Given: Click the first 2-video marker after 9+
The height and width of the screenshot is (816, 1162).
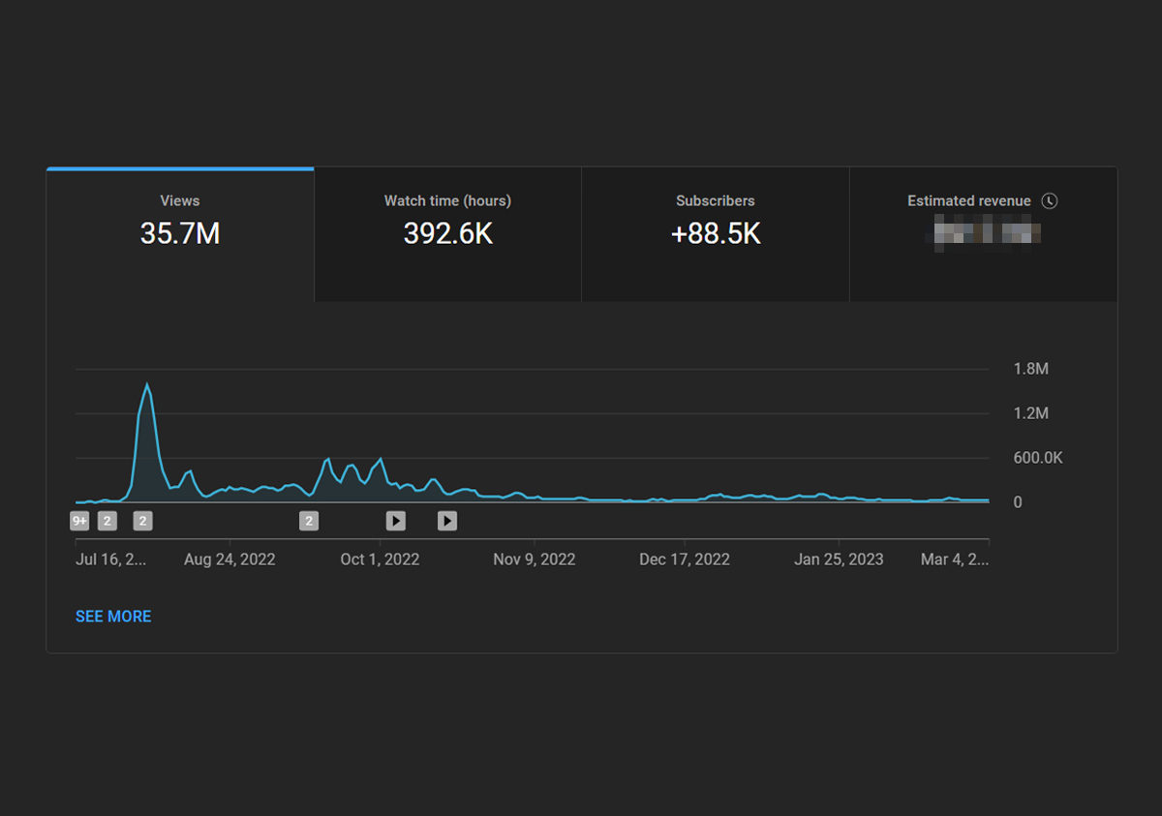Looking at the screenshot, I should pyautogui.click(x=107, y=522).
